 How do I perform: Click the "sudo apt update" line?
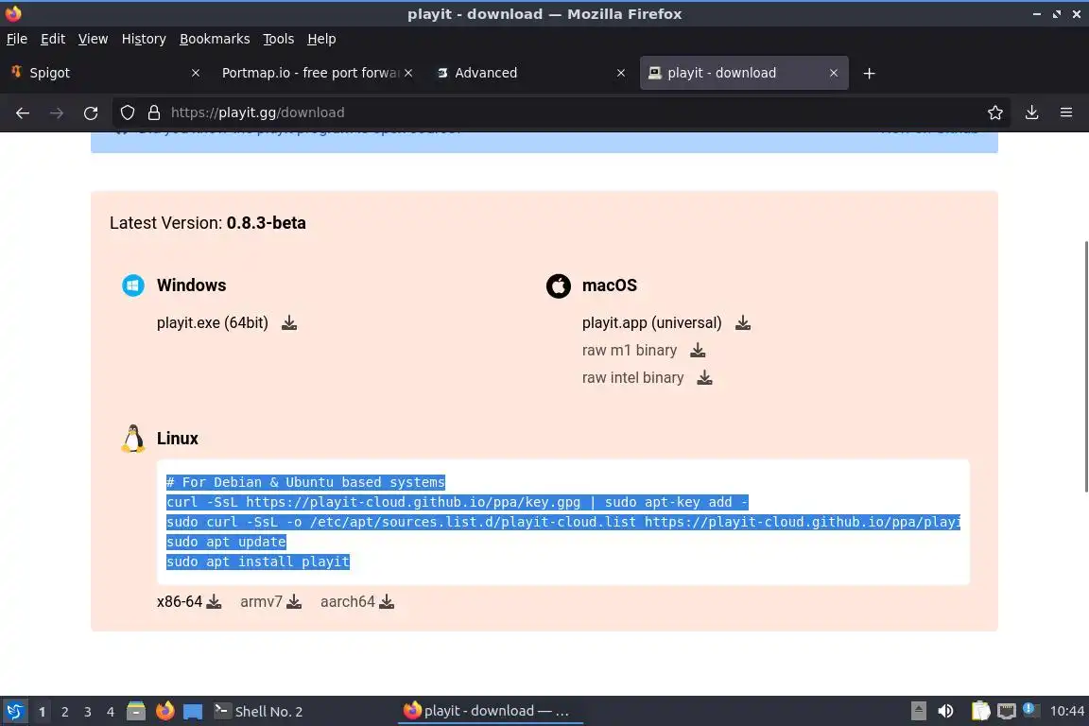[226, 542]
